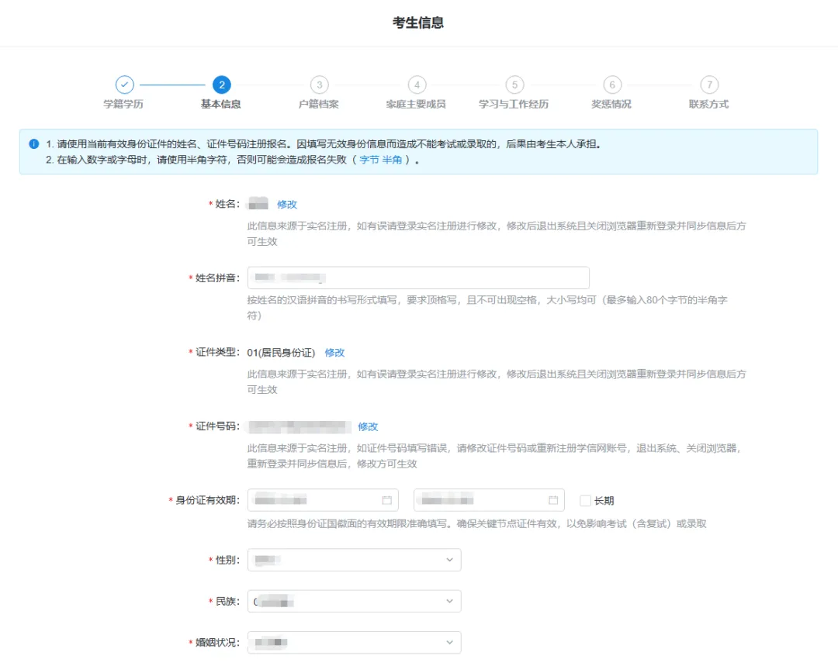Go to step 3 circle 户籍档案
Screen dimensions: 838x666
[x=319, y=85]
